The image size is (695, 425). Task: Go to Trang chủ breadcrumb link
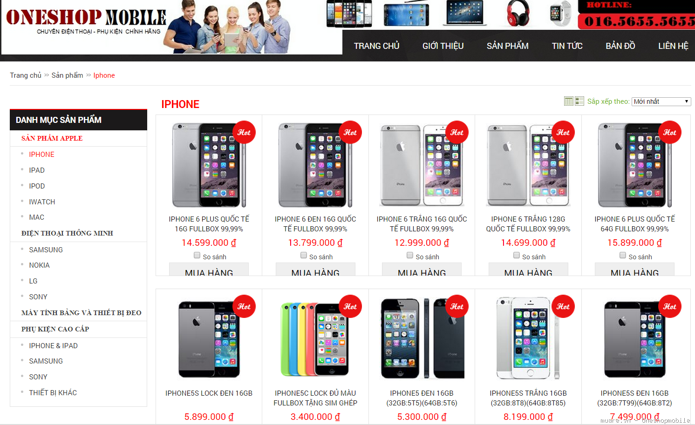point(26,75)
